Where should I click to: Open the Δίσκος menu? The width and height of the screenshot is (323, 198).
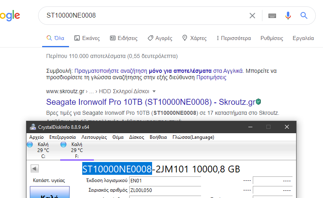(136, 137)
